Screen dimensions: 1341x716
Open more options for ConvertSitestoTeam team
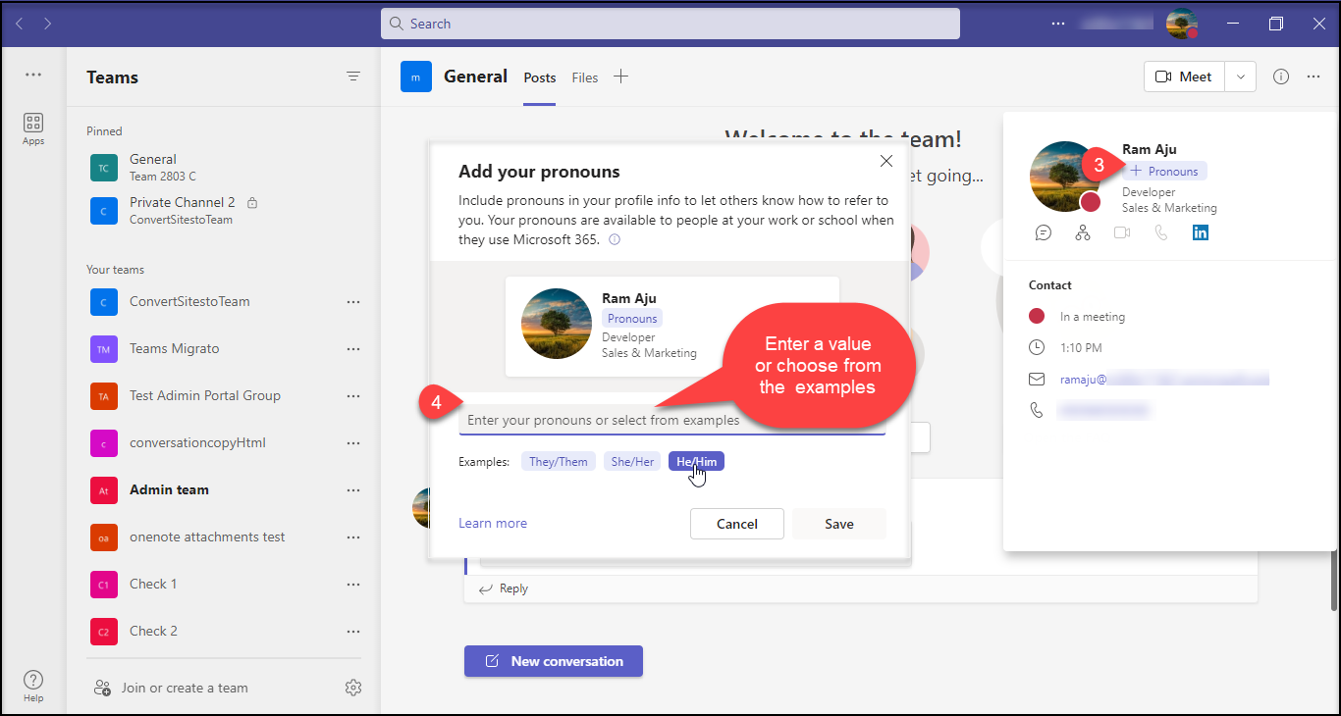[353, 302]
